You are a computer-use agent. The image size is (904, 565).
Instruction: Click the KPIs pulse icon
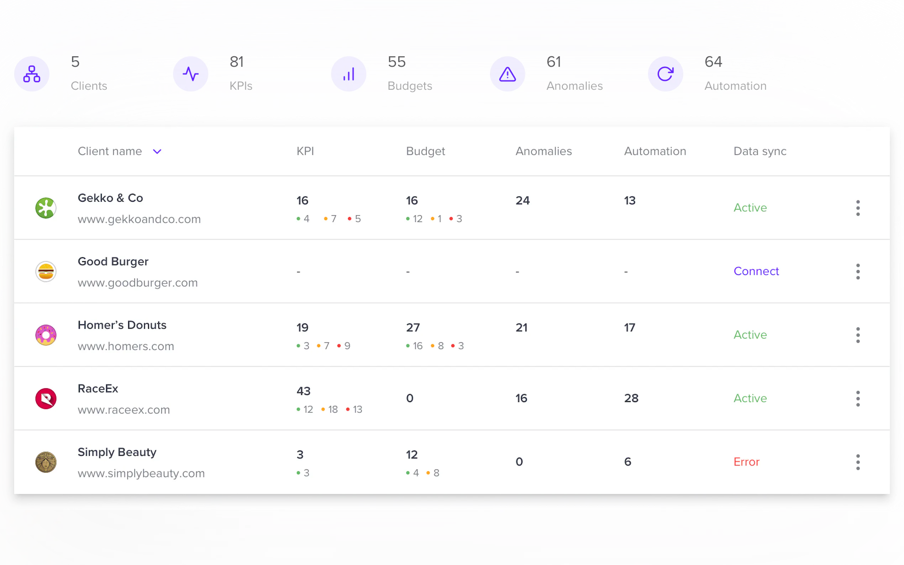click(x=191, y=74)
